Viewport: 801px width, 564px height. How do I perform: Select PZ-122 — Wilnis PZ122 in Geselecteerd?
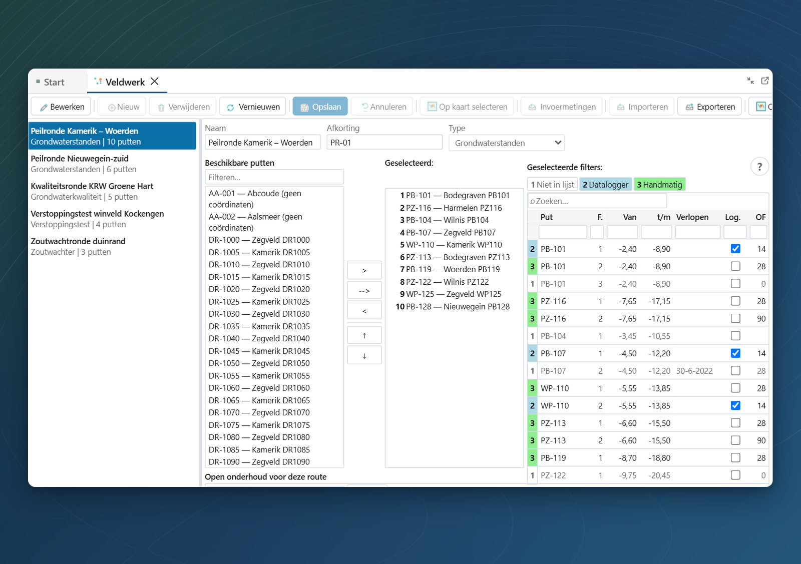pos(454,282)
